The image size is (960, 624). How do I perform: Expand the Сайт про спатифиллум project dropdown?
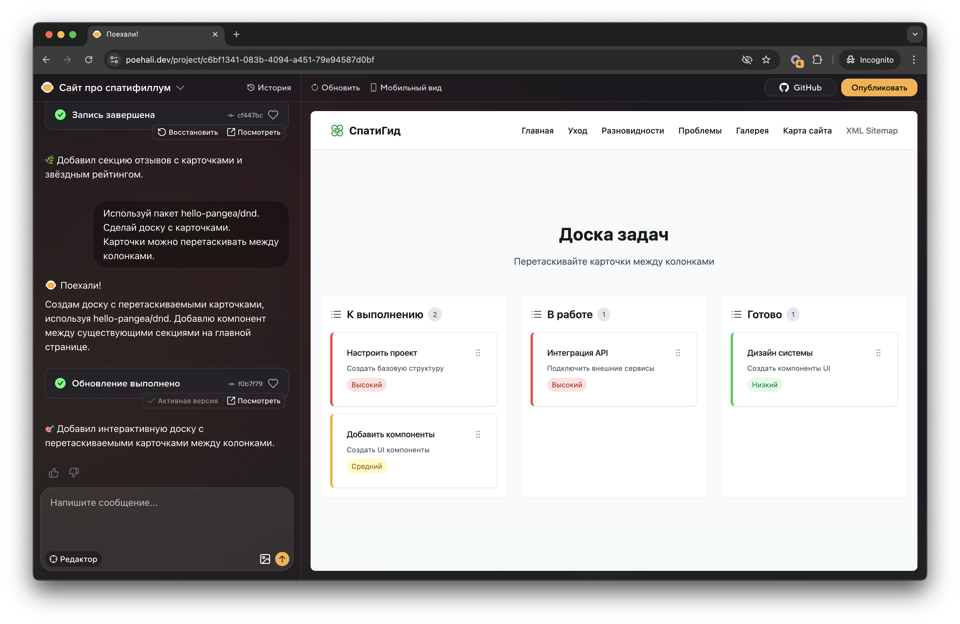coord(181,87)
